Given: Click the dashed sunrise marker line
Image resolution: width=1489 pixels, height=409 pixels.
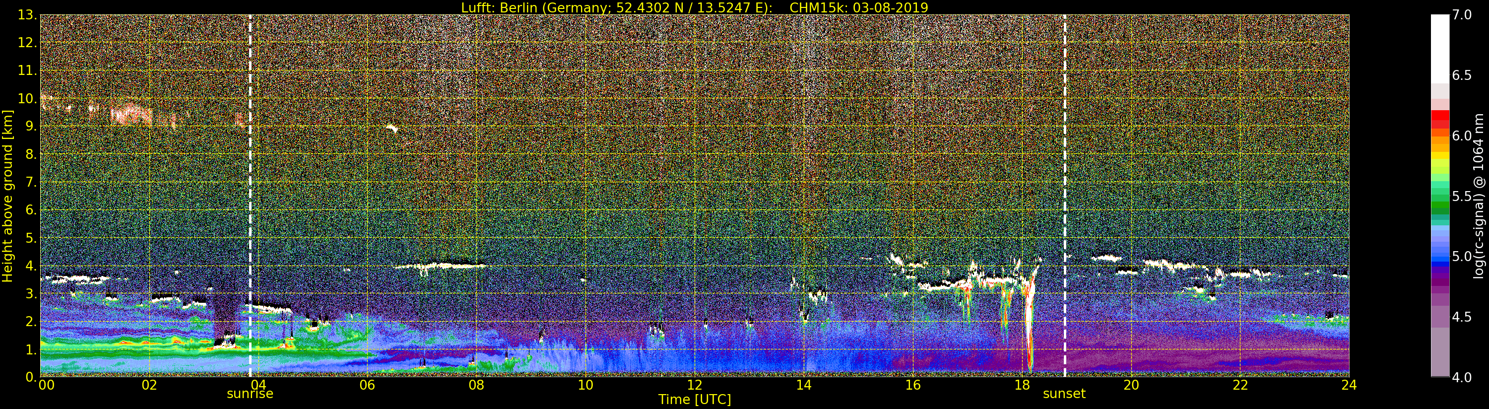Looking at the screenshot, I should (250, 196).
